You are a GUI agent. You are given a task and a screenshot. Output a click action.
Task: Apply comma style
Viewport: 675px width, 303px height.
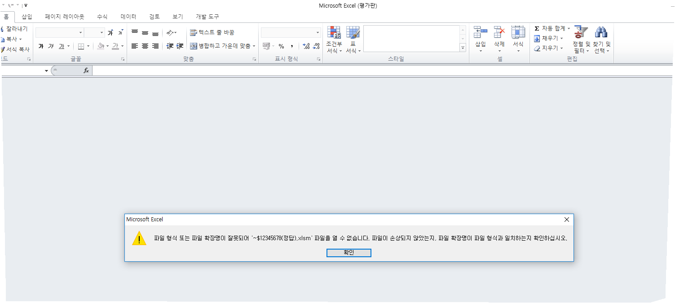[292, 46]
